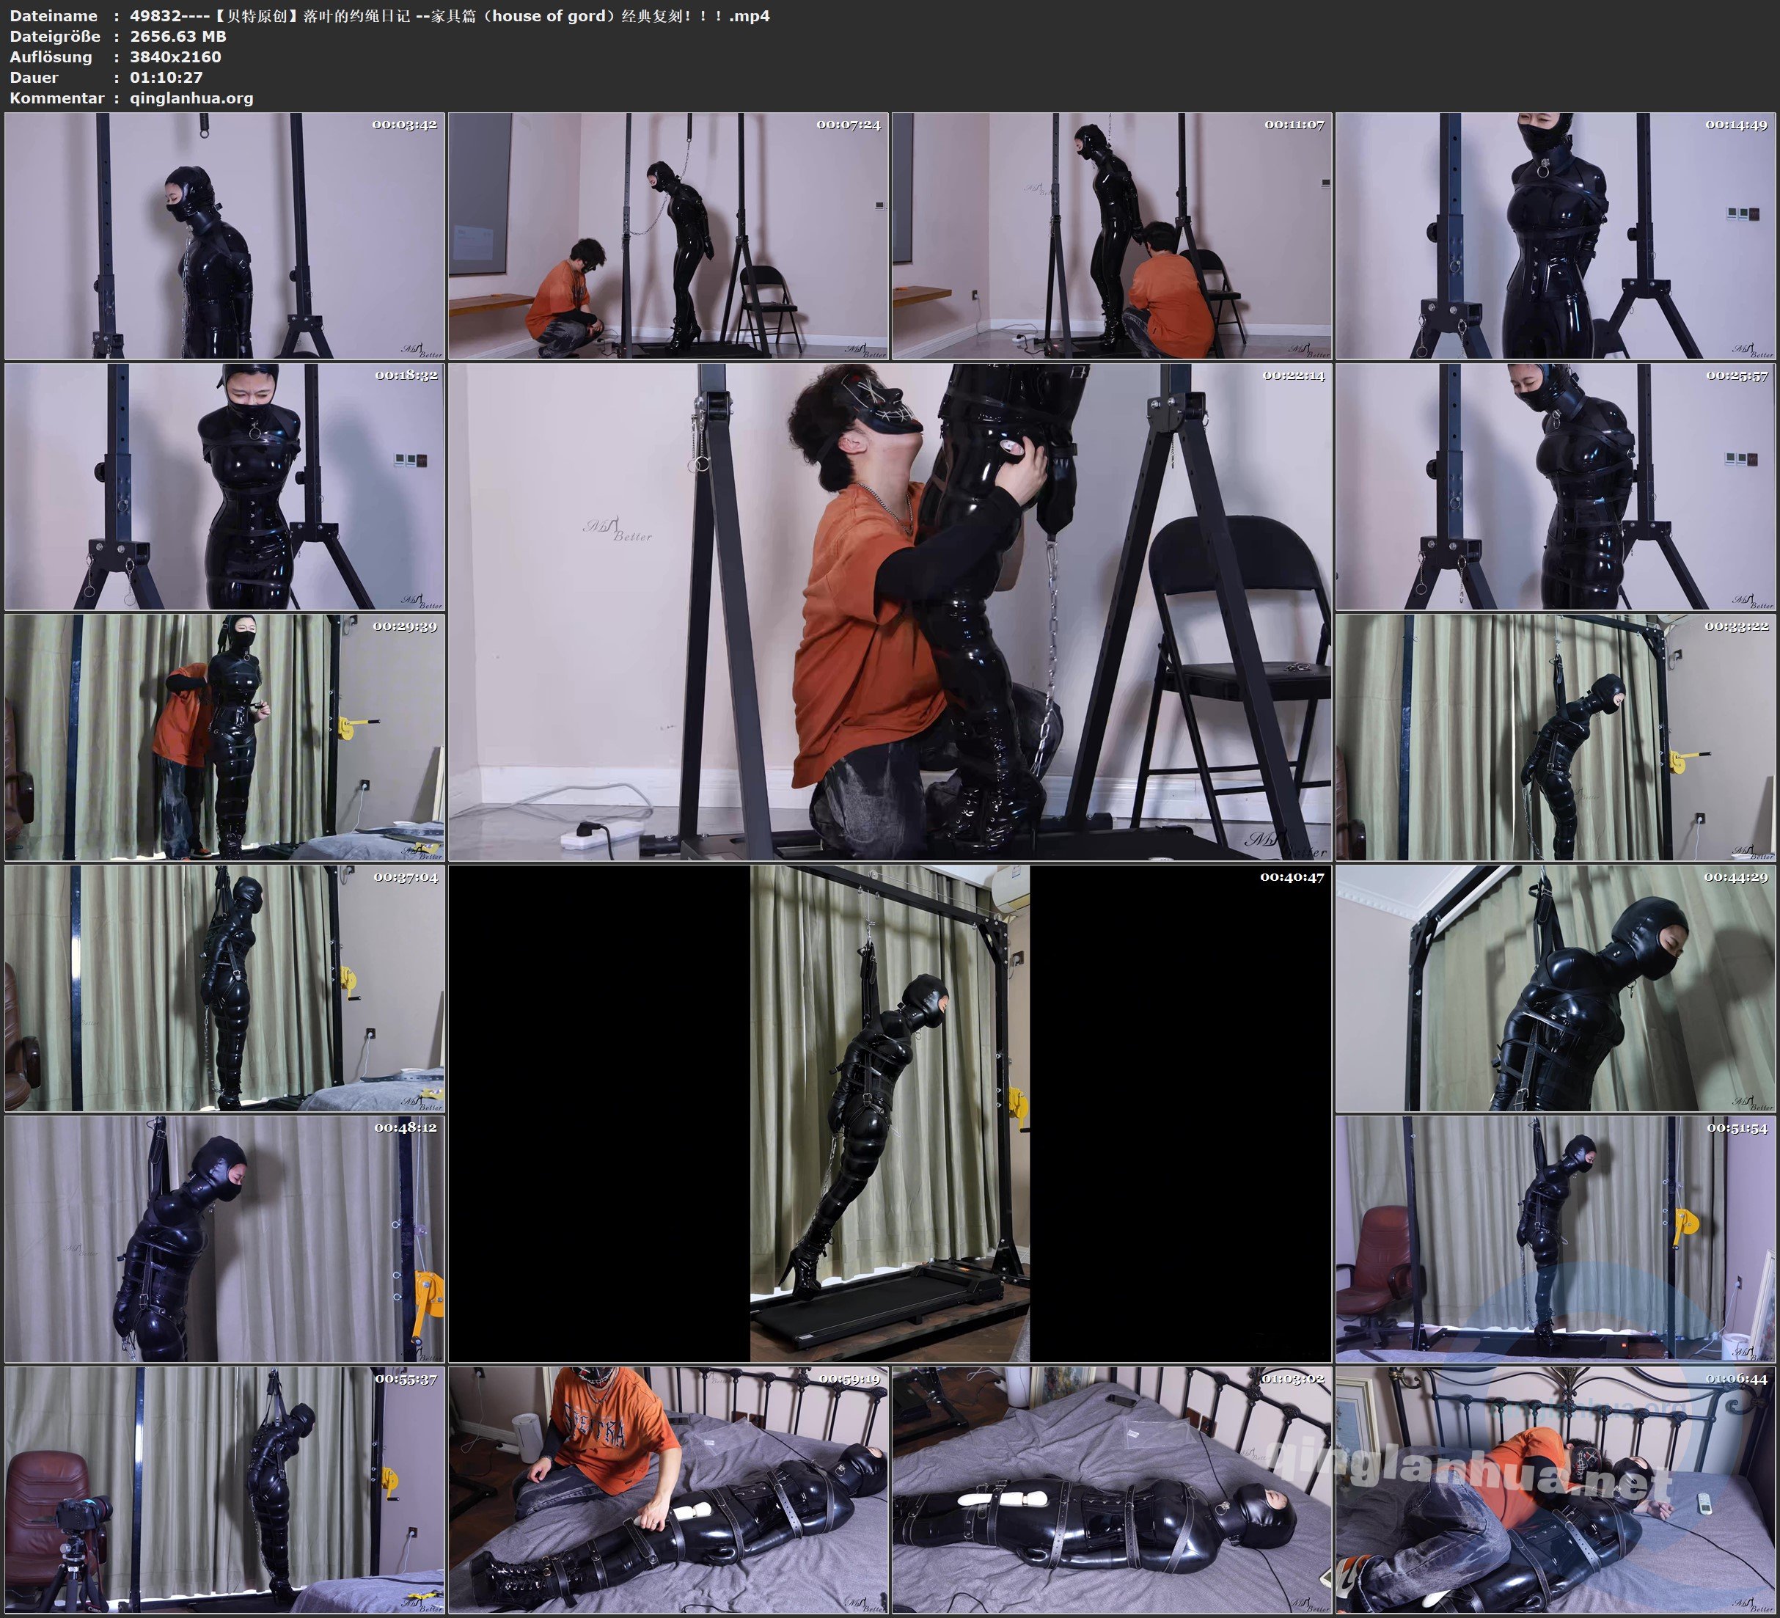The width and height of the screenshot is (1780, 1618).
Task: Open the frame marked 00:29:39
Action: (x=224, y=737)
